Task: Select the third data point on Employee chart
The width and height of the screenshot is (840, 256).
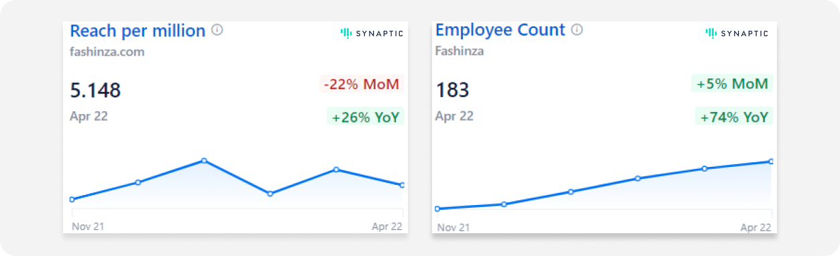Action: coord(570,192)
